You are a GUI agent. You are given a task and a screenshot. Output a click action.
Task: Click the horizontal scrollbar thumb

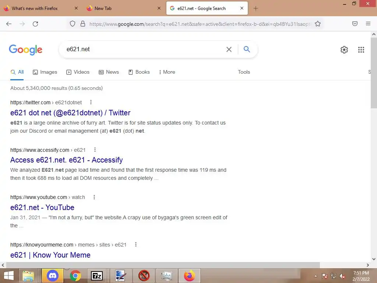(x=163, y=265)
